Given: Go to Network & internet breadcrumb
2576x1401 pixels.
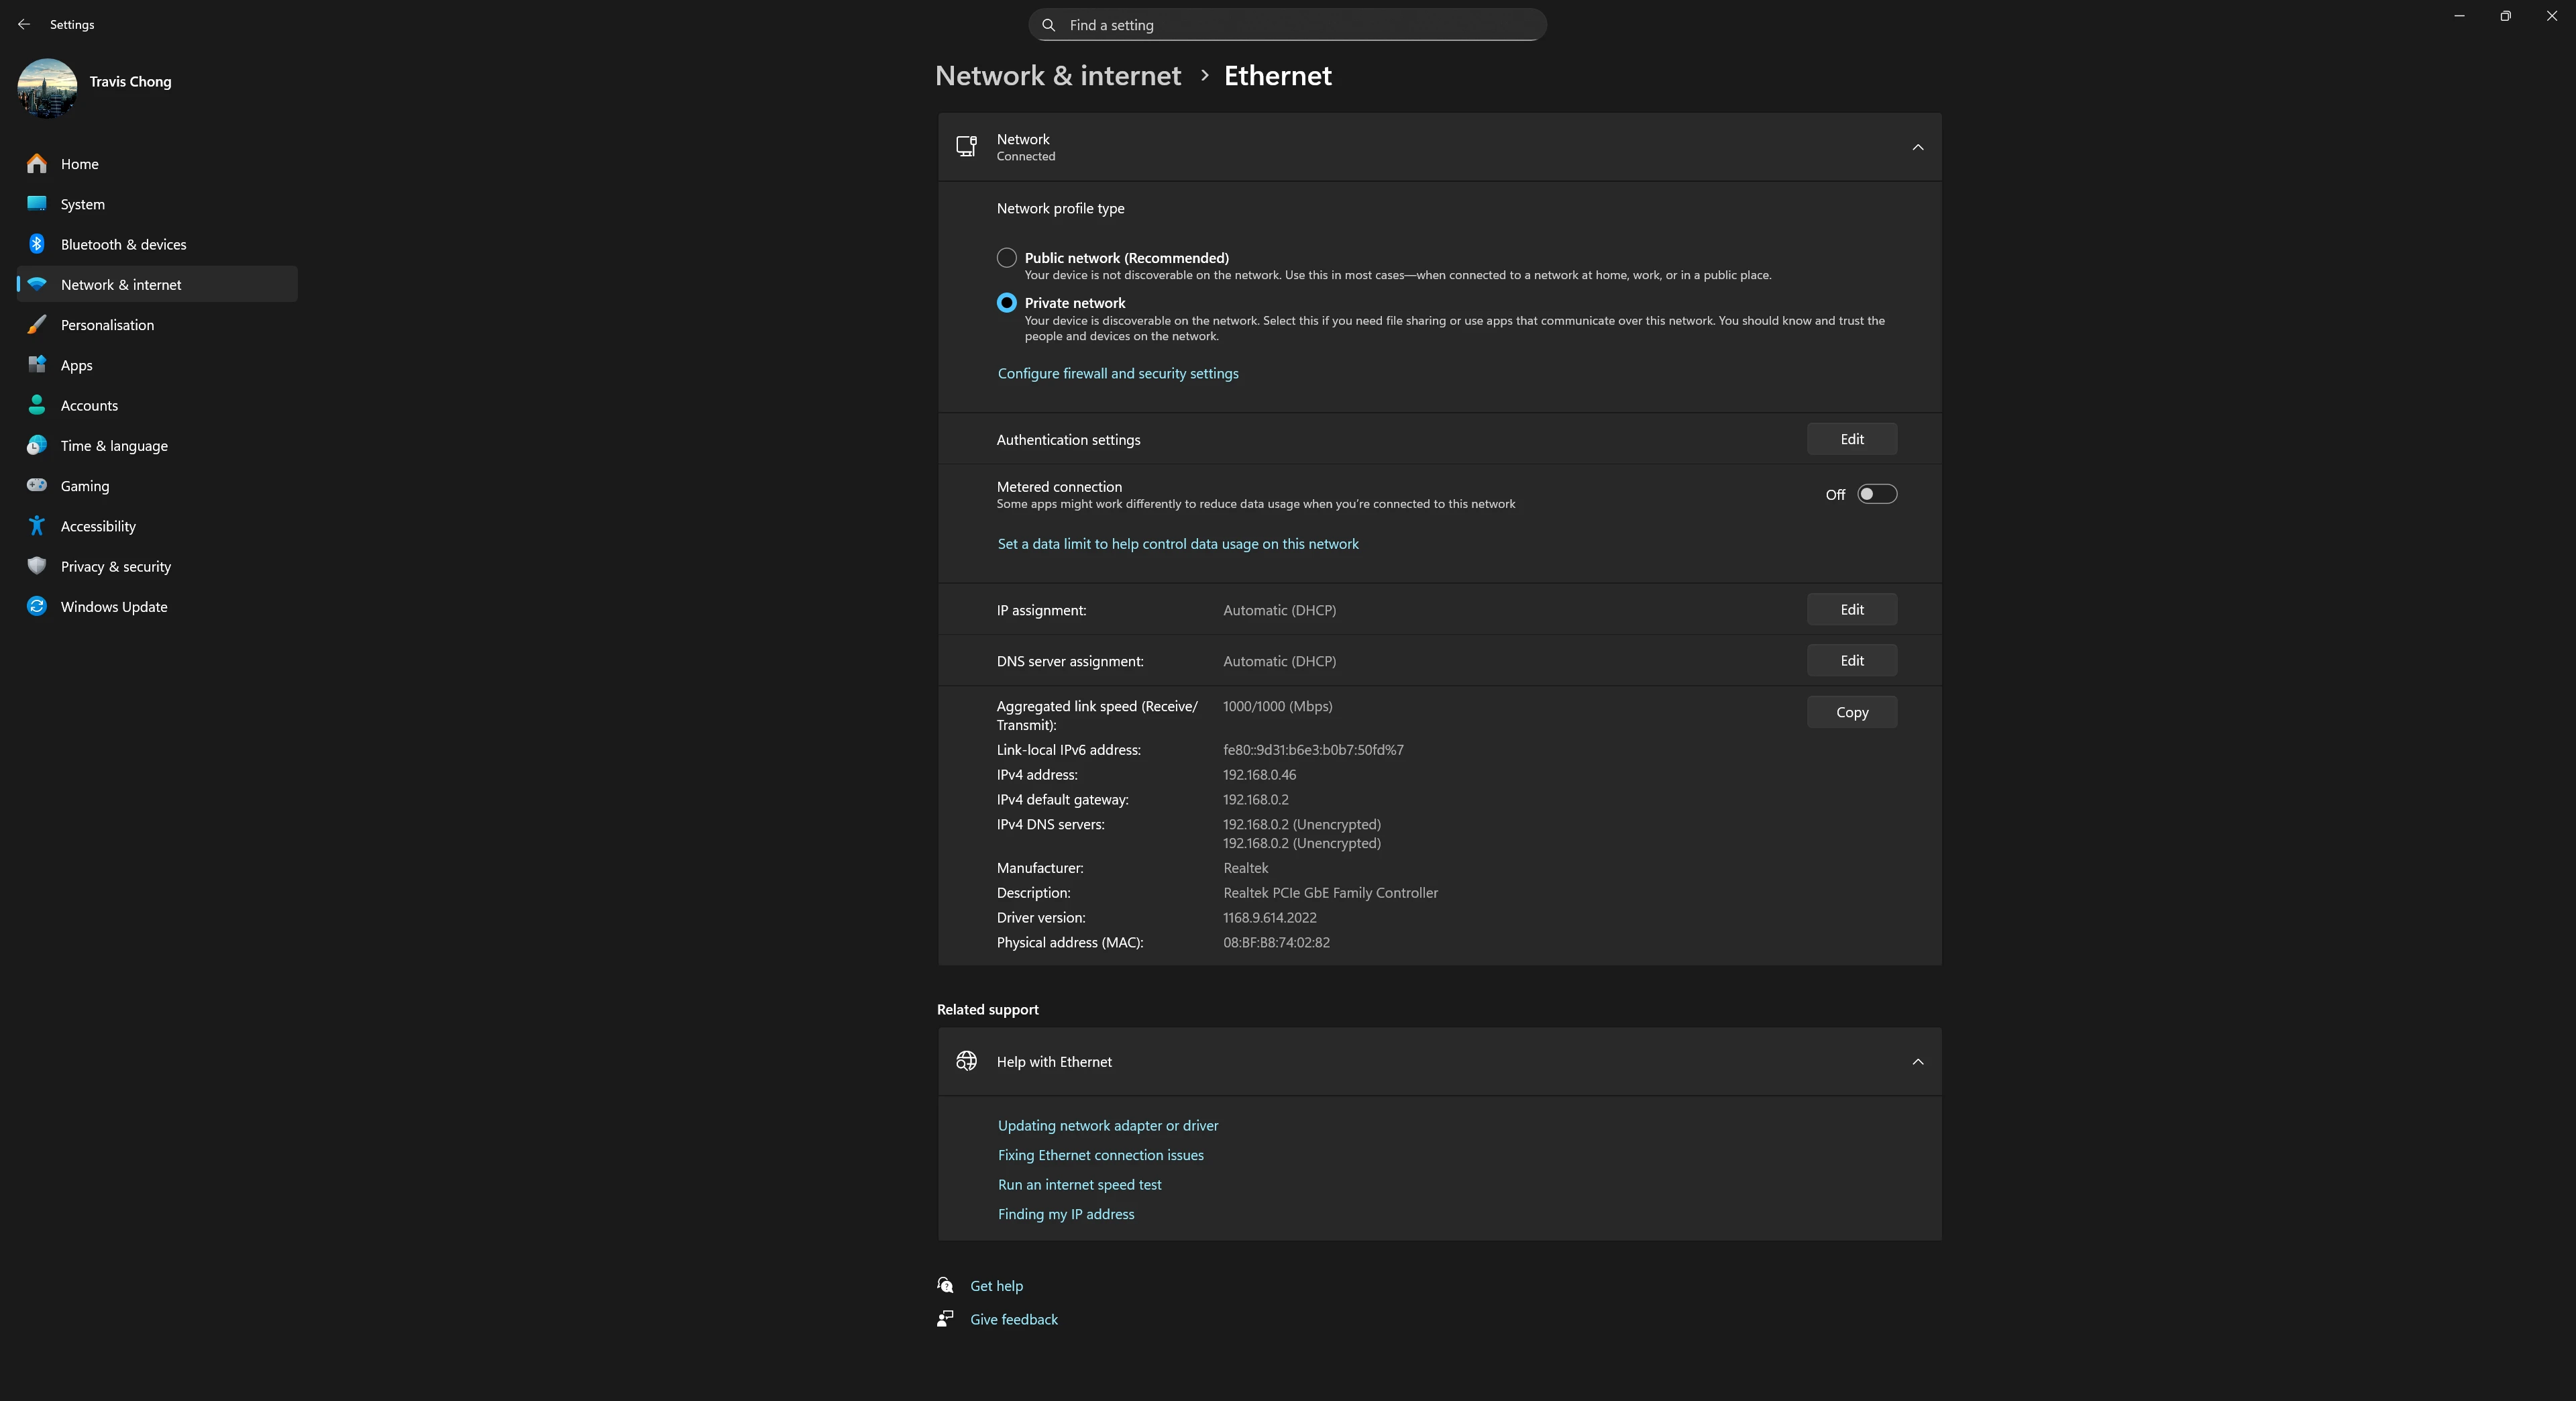Looking at the screenshot, I should (x=1057, y=76).
